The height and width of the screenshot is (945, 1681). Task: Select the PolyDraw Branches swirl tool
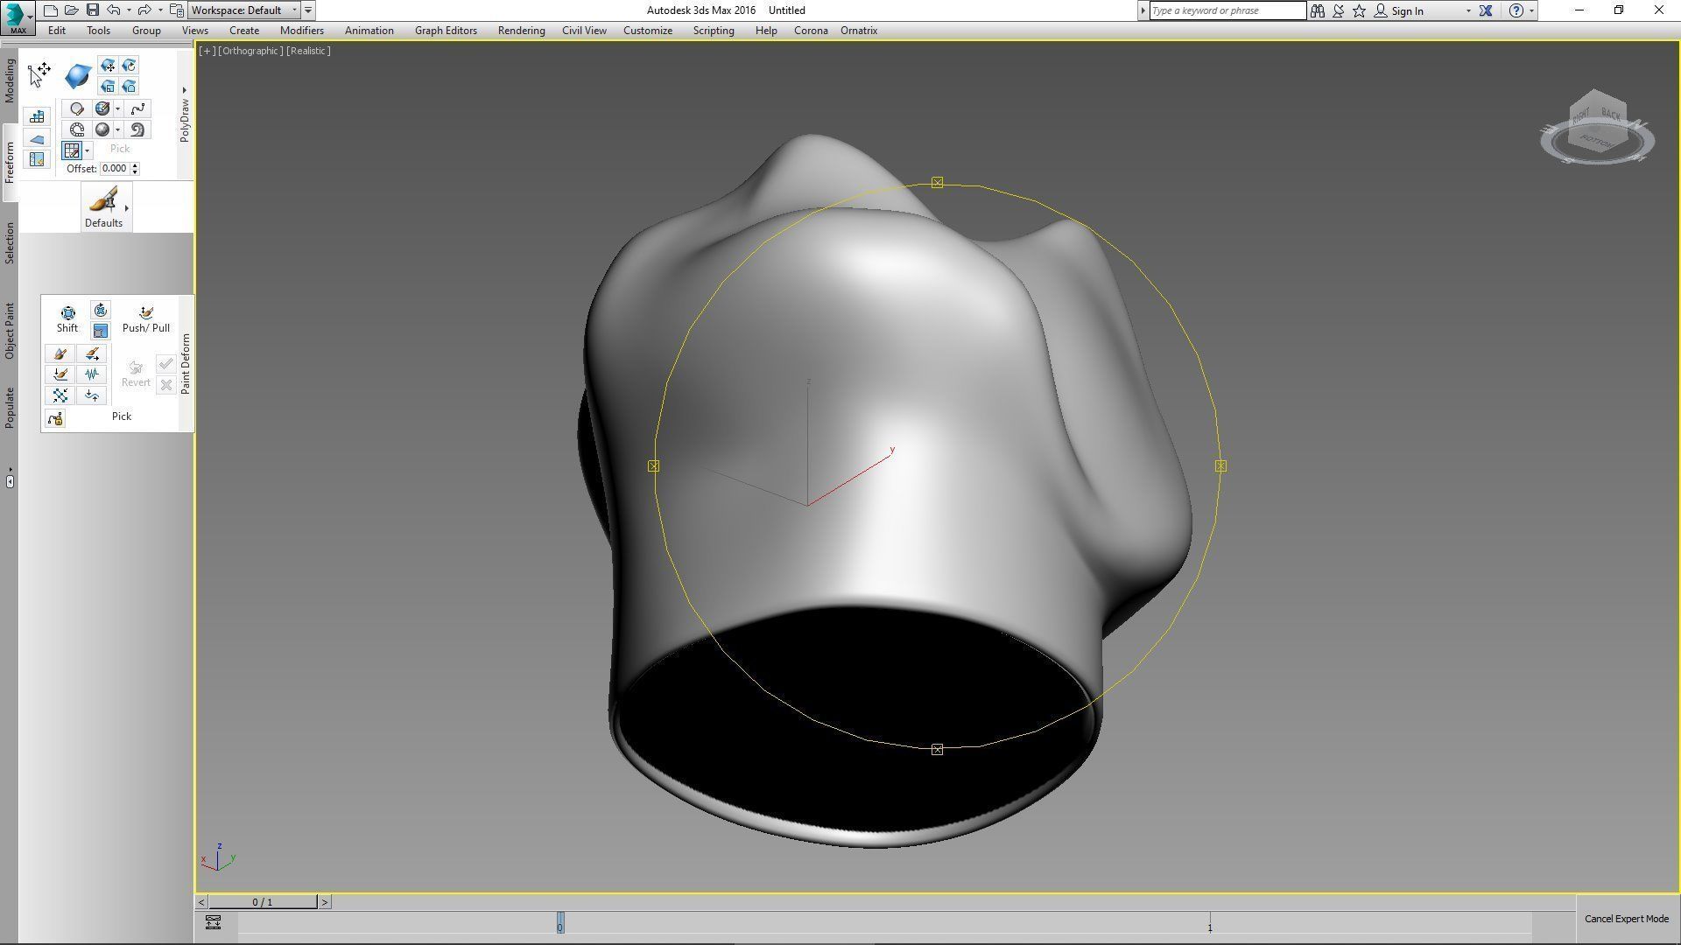137,129
